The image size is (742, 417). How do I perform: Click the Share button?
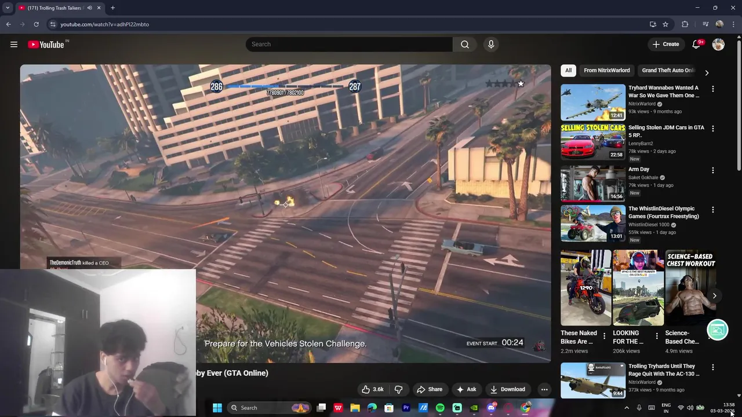[430, 389]
